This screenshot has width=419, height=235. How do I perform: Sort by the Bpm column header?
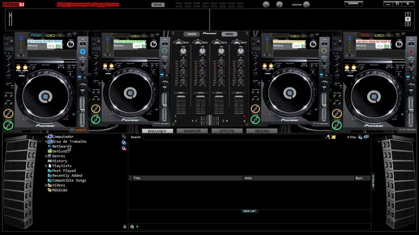tap(363, 178)
